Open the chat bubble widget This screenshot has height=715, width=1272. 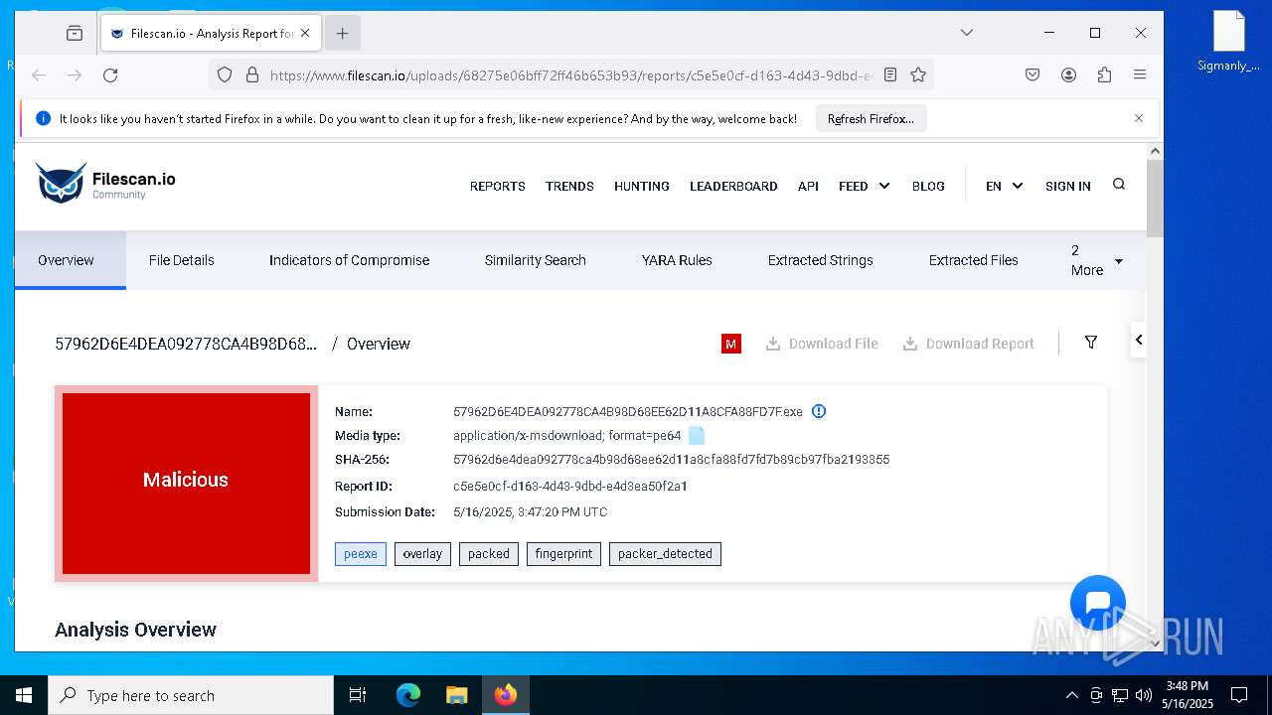(1098, 603)
